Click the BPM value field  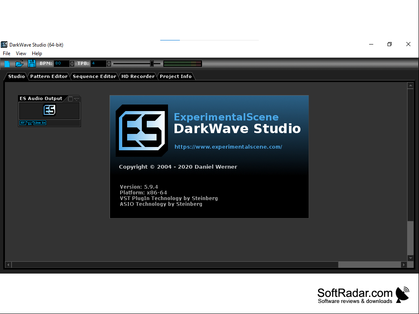[62, 64]
